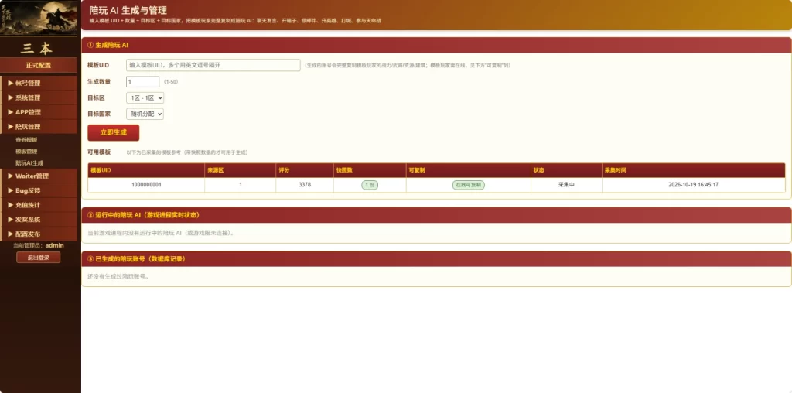Expand the 充值统计 sidebar menu
Viewport: 792px width, 393px height.
pos(39,205)
